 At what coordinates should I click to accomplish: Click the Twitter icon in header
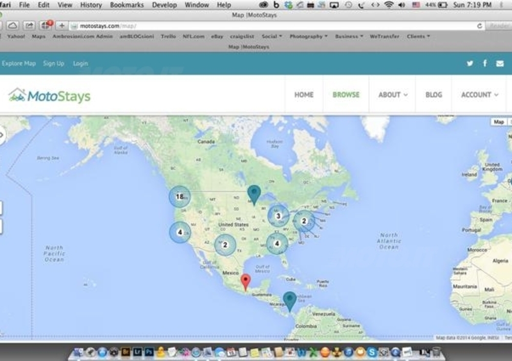coord(470,63)
